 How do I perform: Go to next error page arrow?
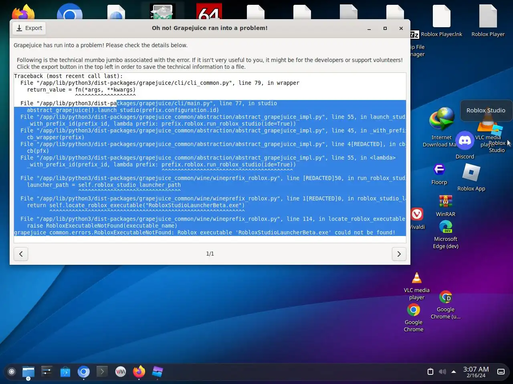coord(399,254)
